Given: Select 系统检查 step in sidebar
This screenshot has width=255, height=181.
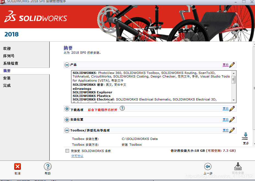Looking at the screenshot, I should 11,63.
